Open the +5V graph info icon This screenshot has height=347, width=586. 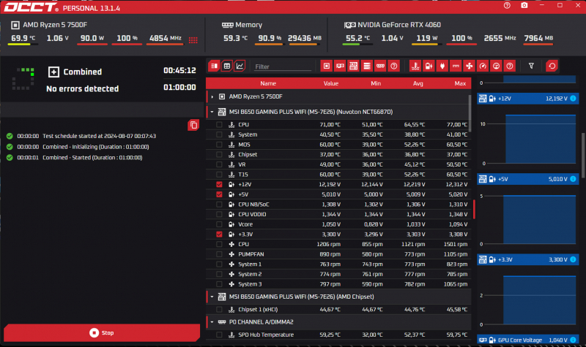pos(573,179)
